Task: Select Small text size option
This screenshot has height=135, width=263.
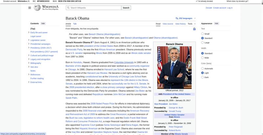Action: (203, 34)
